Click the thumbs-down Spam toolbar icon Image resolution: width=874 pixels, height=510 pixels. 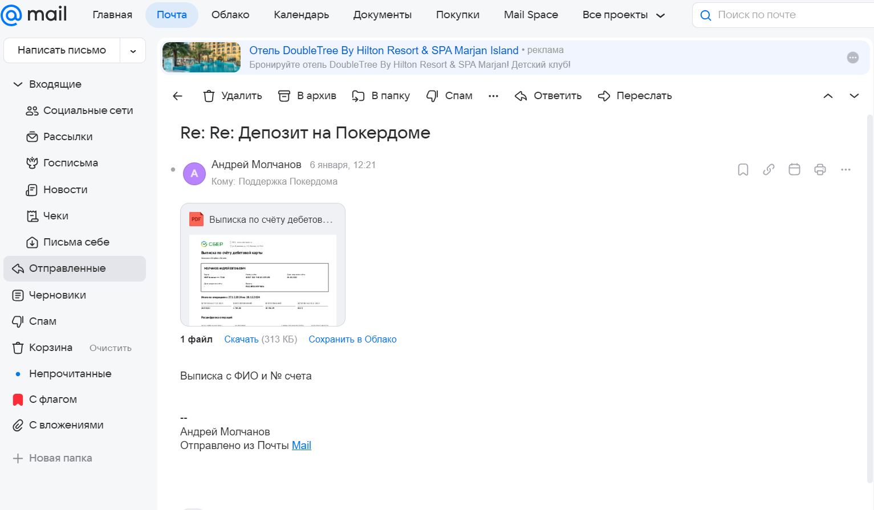(432, 96)
